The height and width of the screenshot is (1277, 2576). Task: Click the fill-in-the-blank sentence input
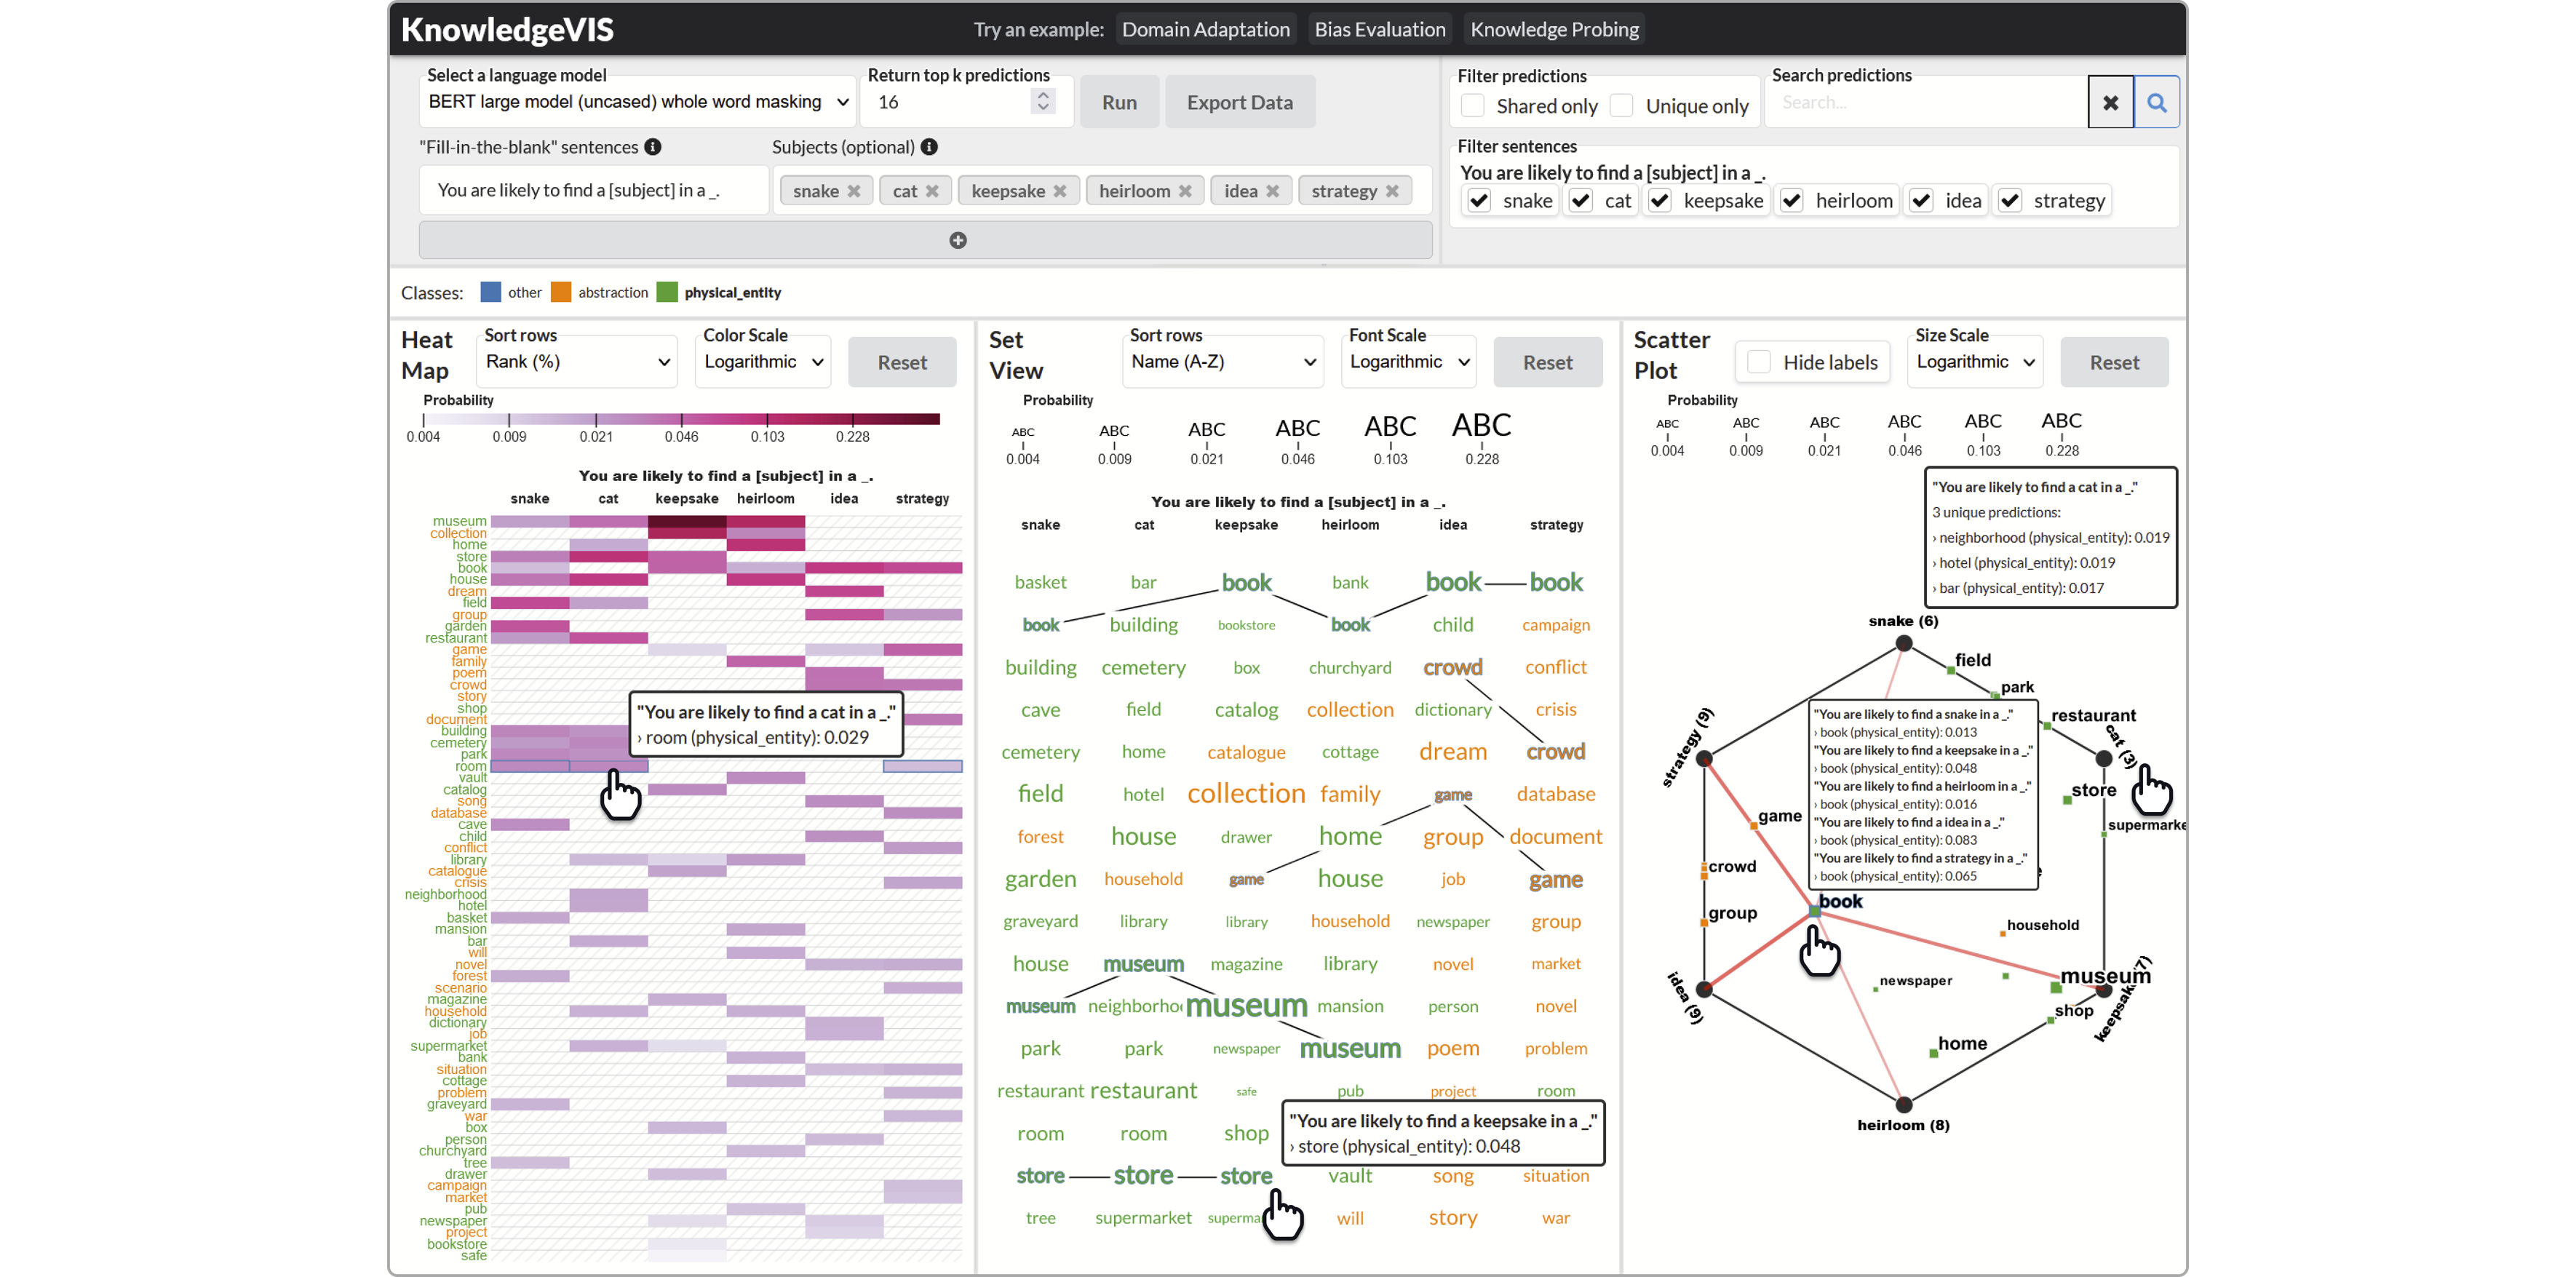(594, 190)
